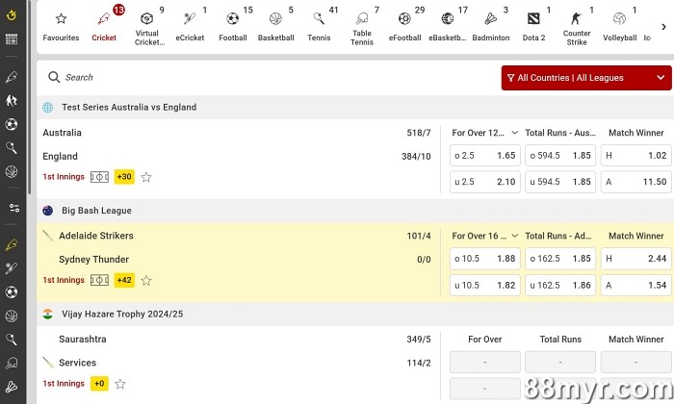Screen dimensions: 674x404
Task: Switch to the Football tab
Action: [233, 27]
